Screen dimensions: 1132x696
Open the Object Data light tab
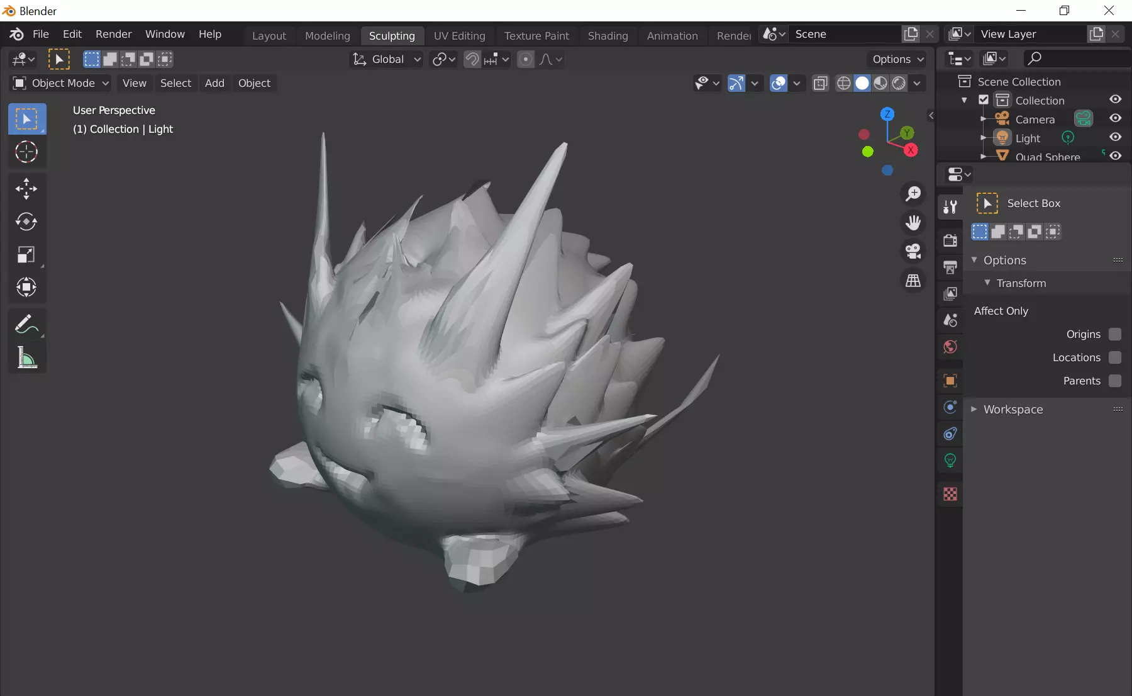coord(950,461)
